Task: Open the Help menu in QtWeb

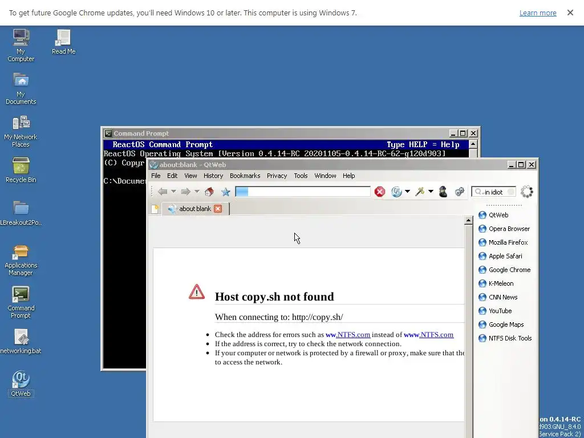Action: click(348, 176)
